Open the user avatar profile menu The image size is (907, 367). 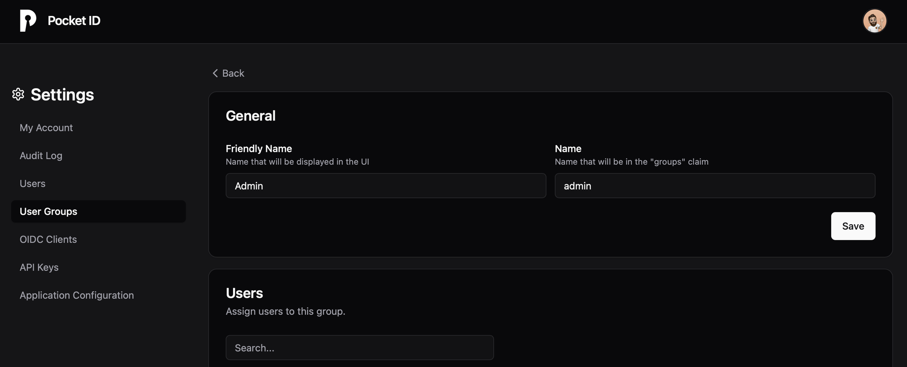[874, 21]
